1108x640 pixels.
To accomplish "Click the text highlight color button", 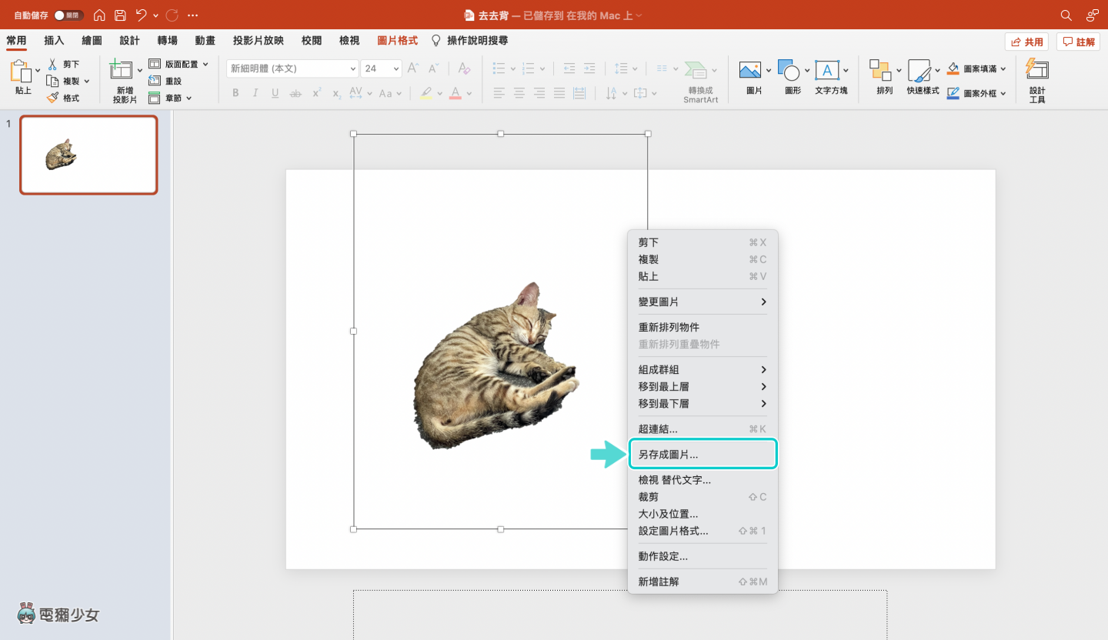I will [x=426, y=93].
